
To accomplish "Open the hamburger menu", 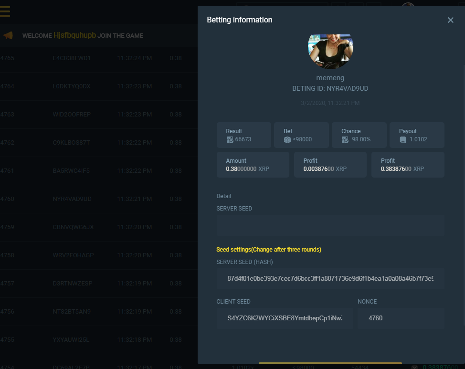I will point(5,11).
